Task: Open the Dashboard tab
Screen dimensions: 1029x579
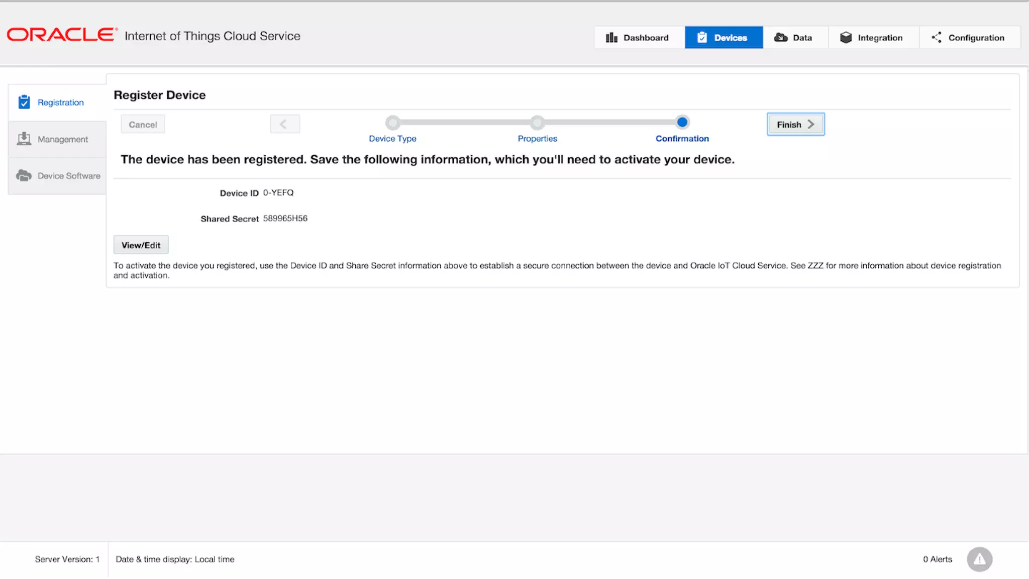Action: [639, 38]
